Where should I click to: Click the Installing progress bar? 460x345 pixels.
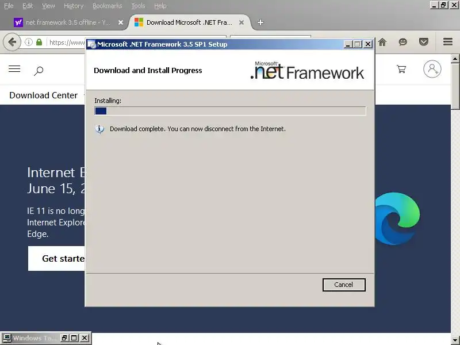point(230,111)
